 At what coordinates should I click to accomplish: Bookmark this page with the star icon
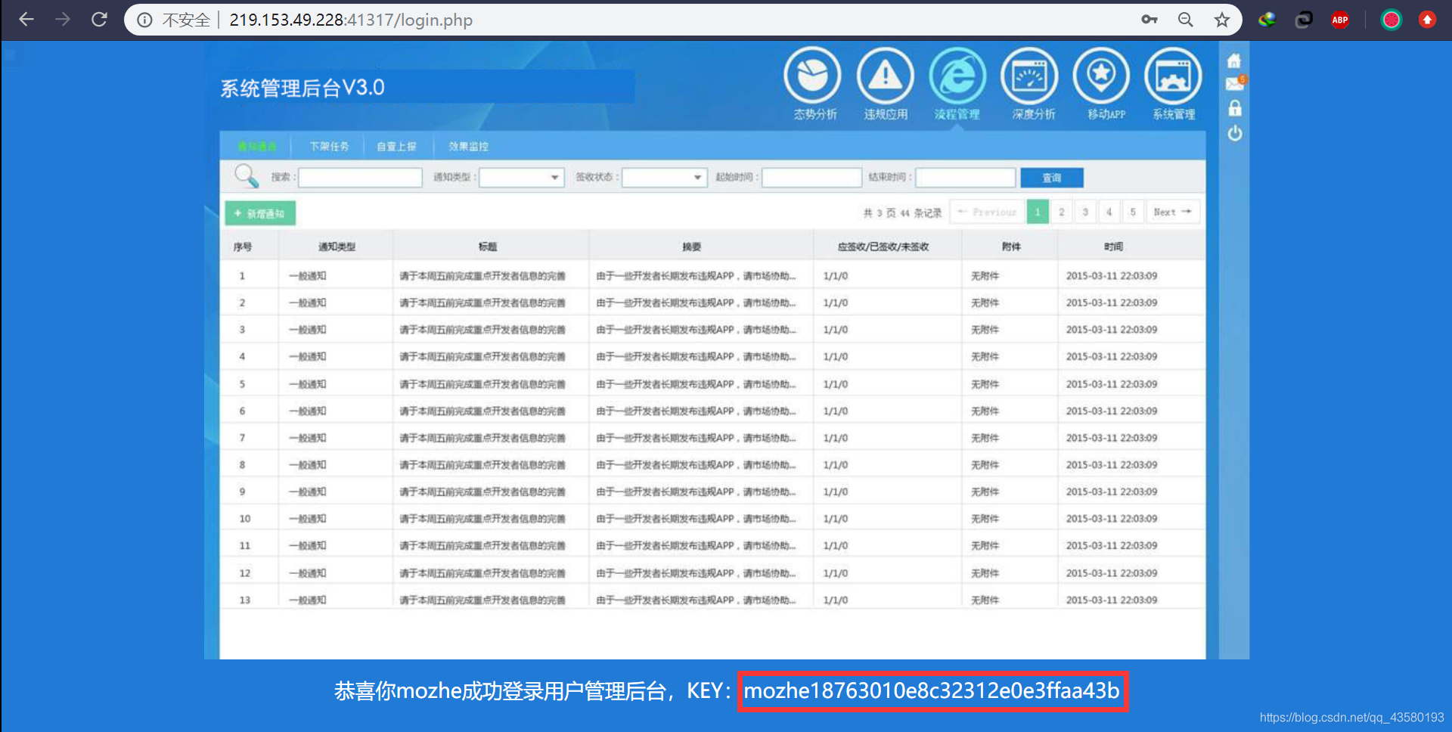[1222, 20]
